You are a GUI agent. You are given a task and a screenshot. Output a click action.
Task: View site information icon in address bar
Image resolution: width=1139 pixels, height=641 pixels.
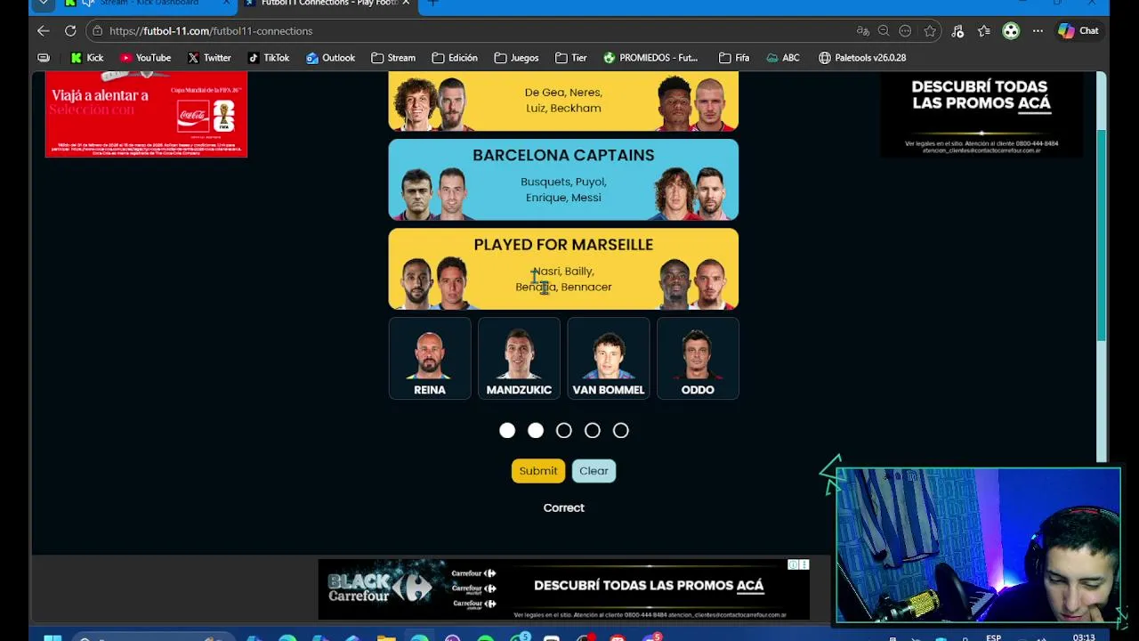97,30
